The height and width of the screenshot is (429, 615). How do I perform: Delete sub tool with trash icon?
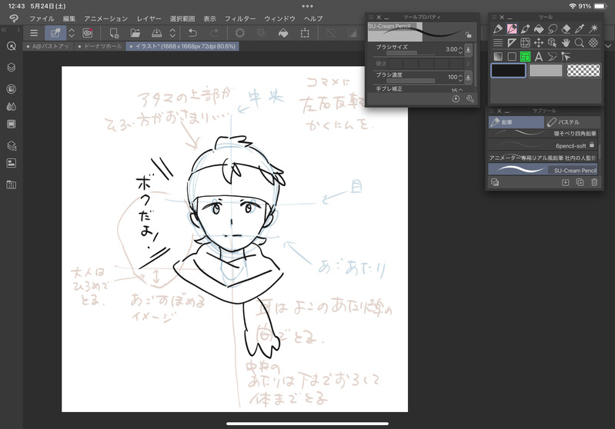[594, 182]
